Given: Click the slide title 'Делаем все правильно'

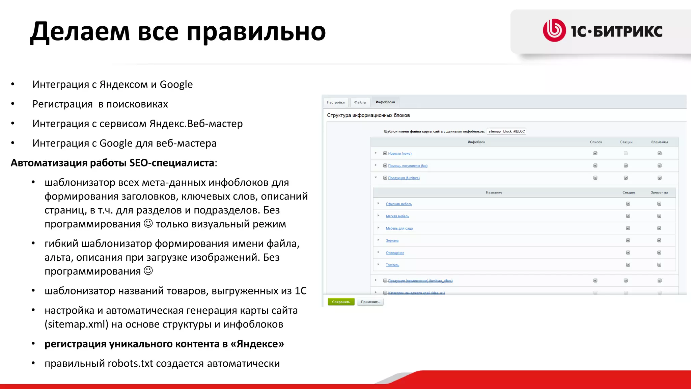Looking at the screenshot, I should [x=178, y=31].
